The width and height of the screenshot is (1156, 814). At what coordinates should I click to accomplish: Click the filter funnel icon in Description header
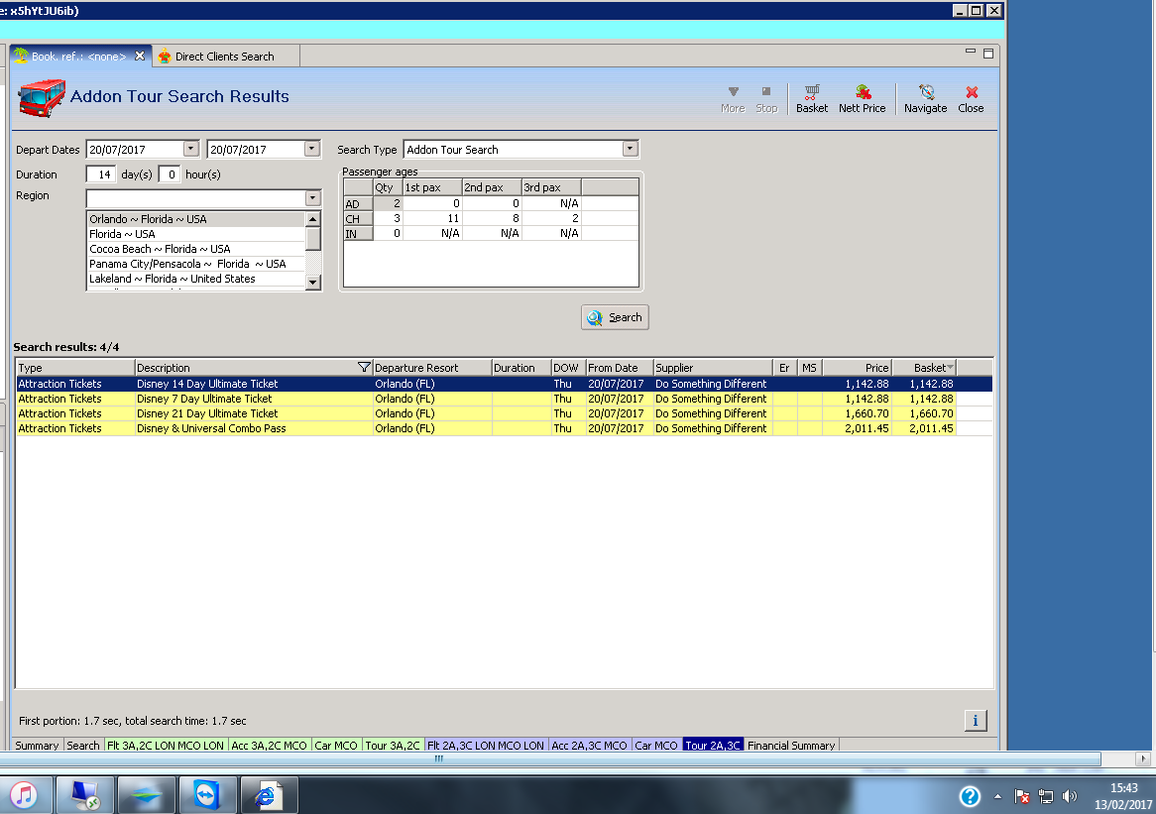364,367
